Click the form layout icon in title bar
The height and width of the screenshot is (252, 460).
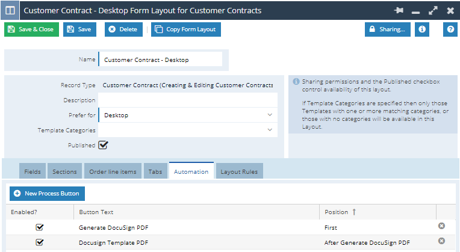point(10,11)
